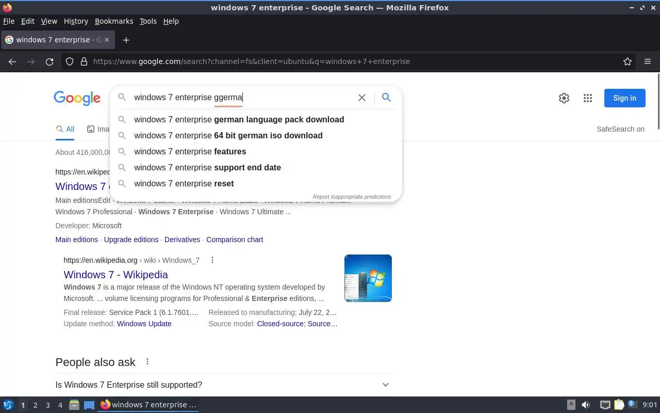Switch to workspace 3
The image size is (660, 413).
(x=47, y=405)
